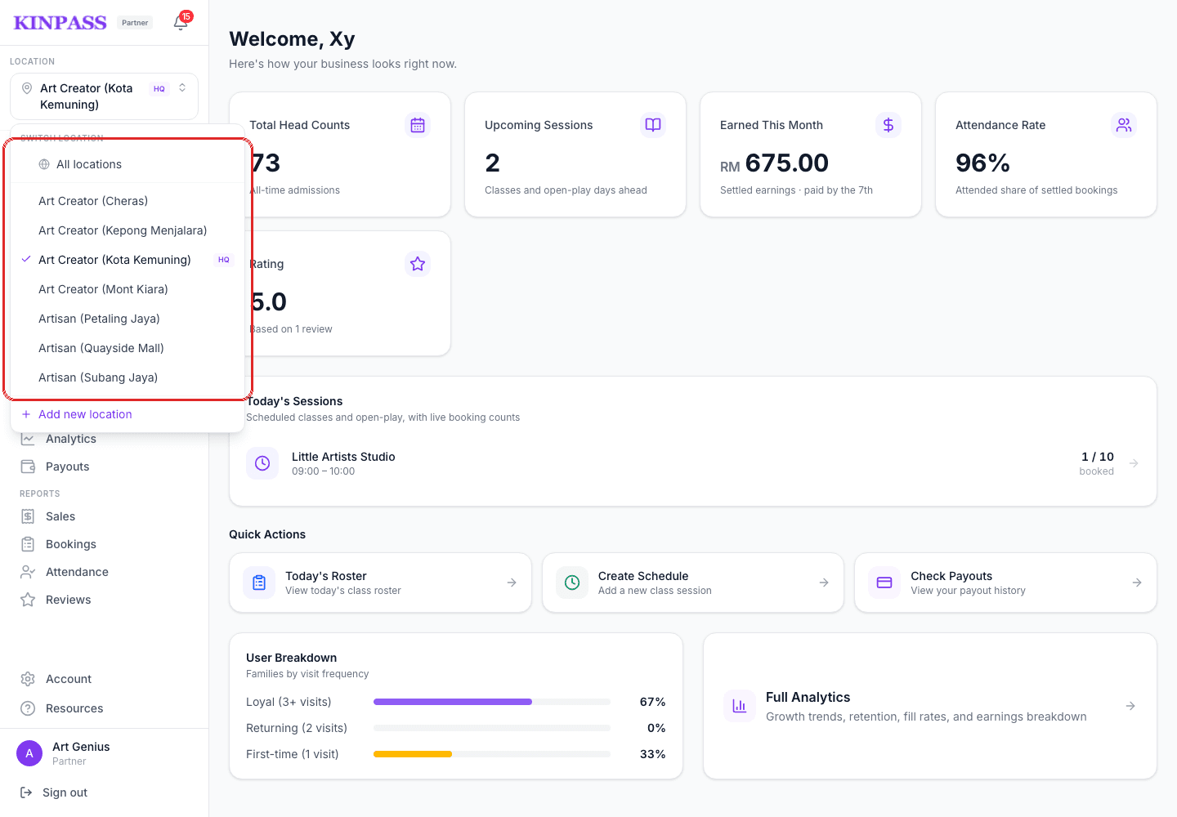Select All locations from the list
The width and height of the screenshot is (1177, 817).
tap(128, 164)
